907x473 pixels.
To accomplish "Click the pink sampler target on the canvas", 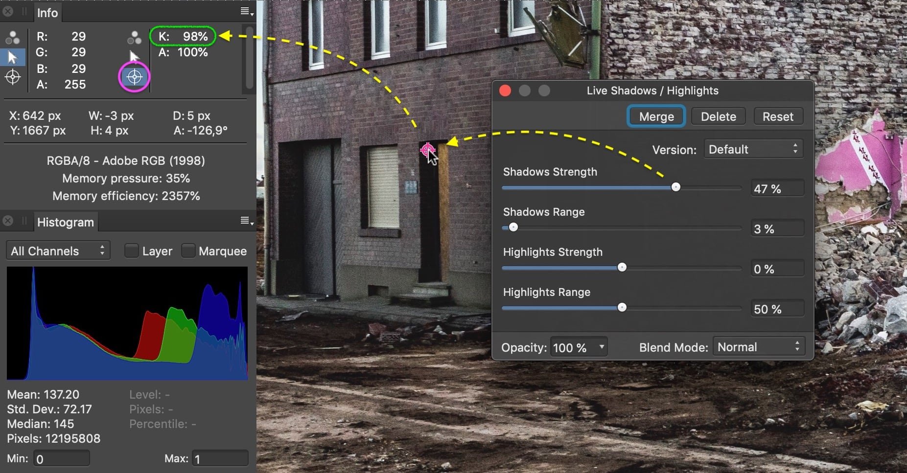I will (x=427, y=150).
